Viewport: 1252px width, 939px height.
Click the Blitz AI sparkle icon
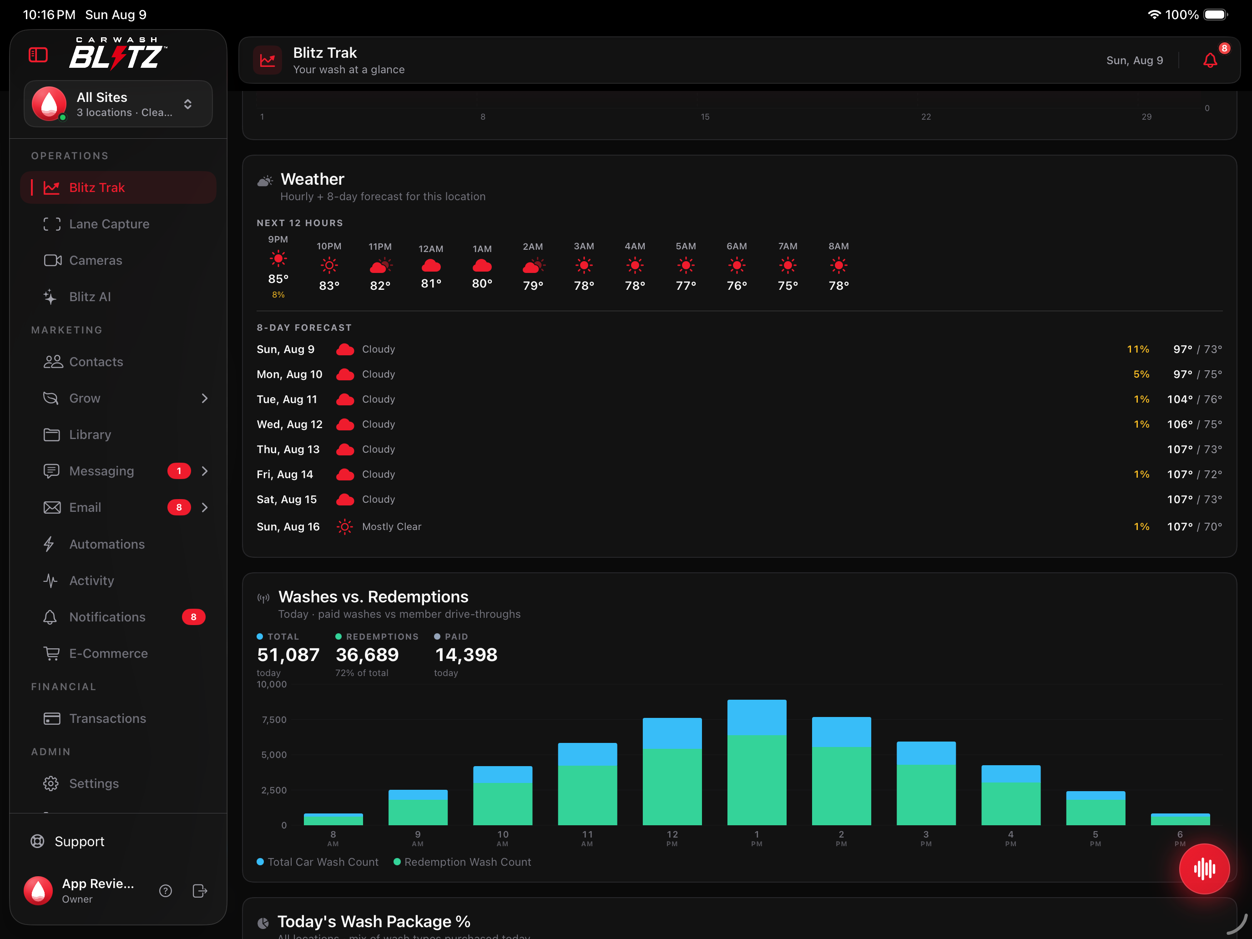50,297
